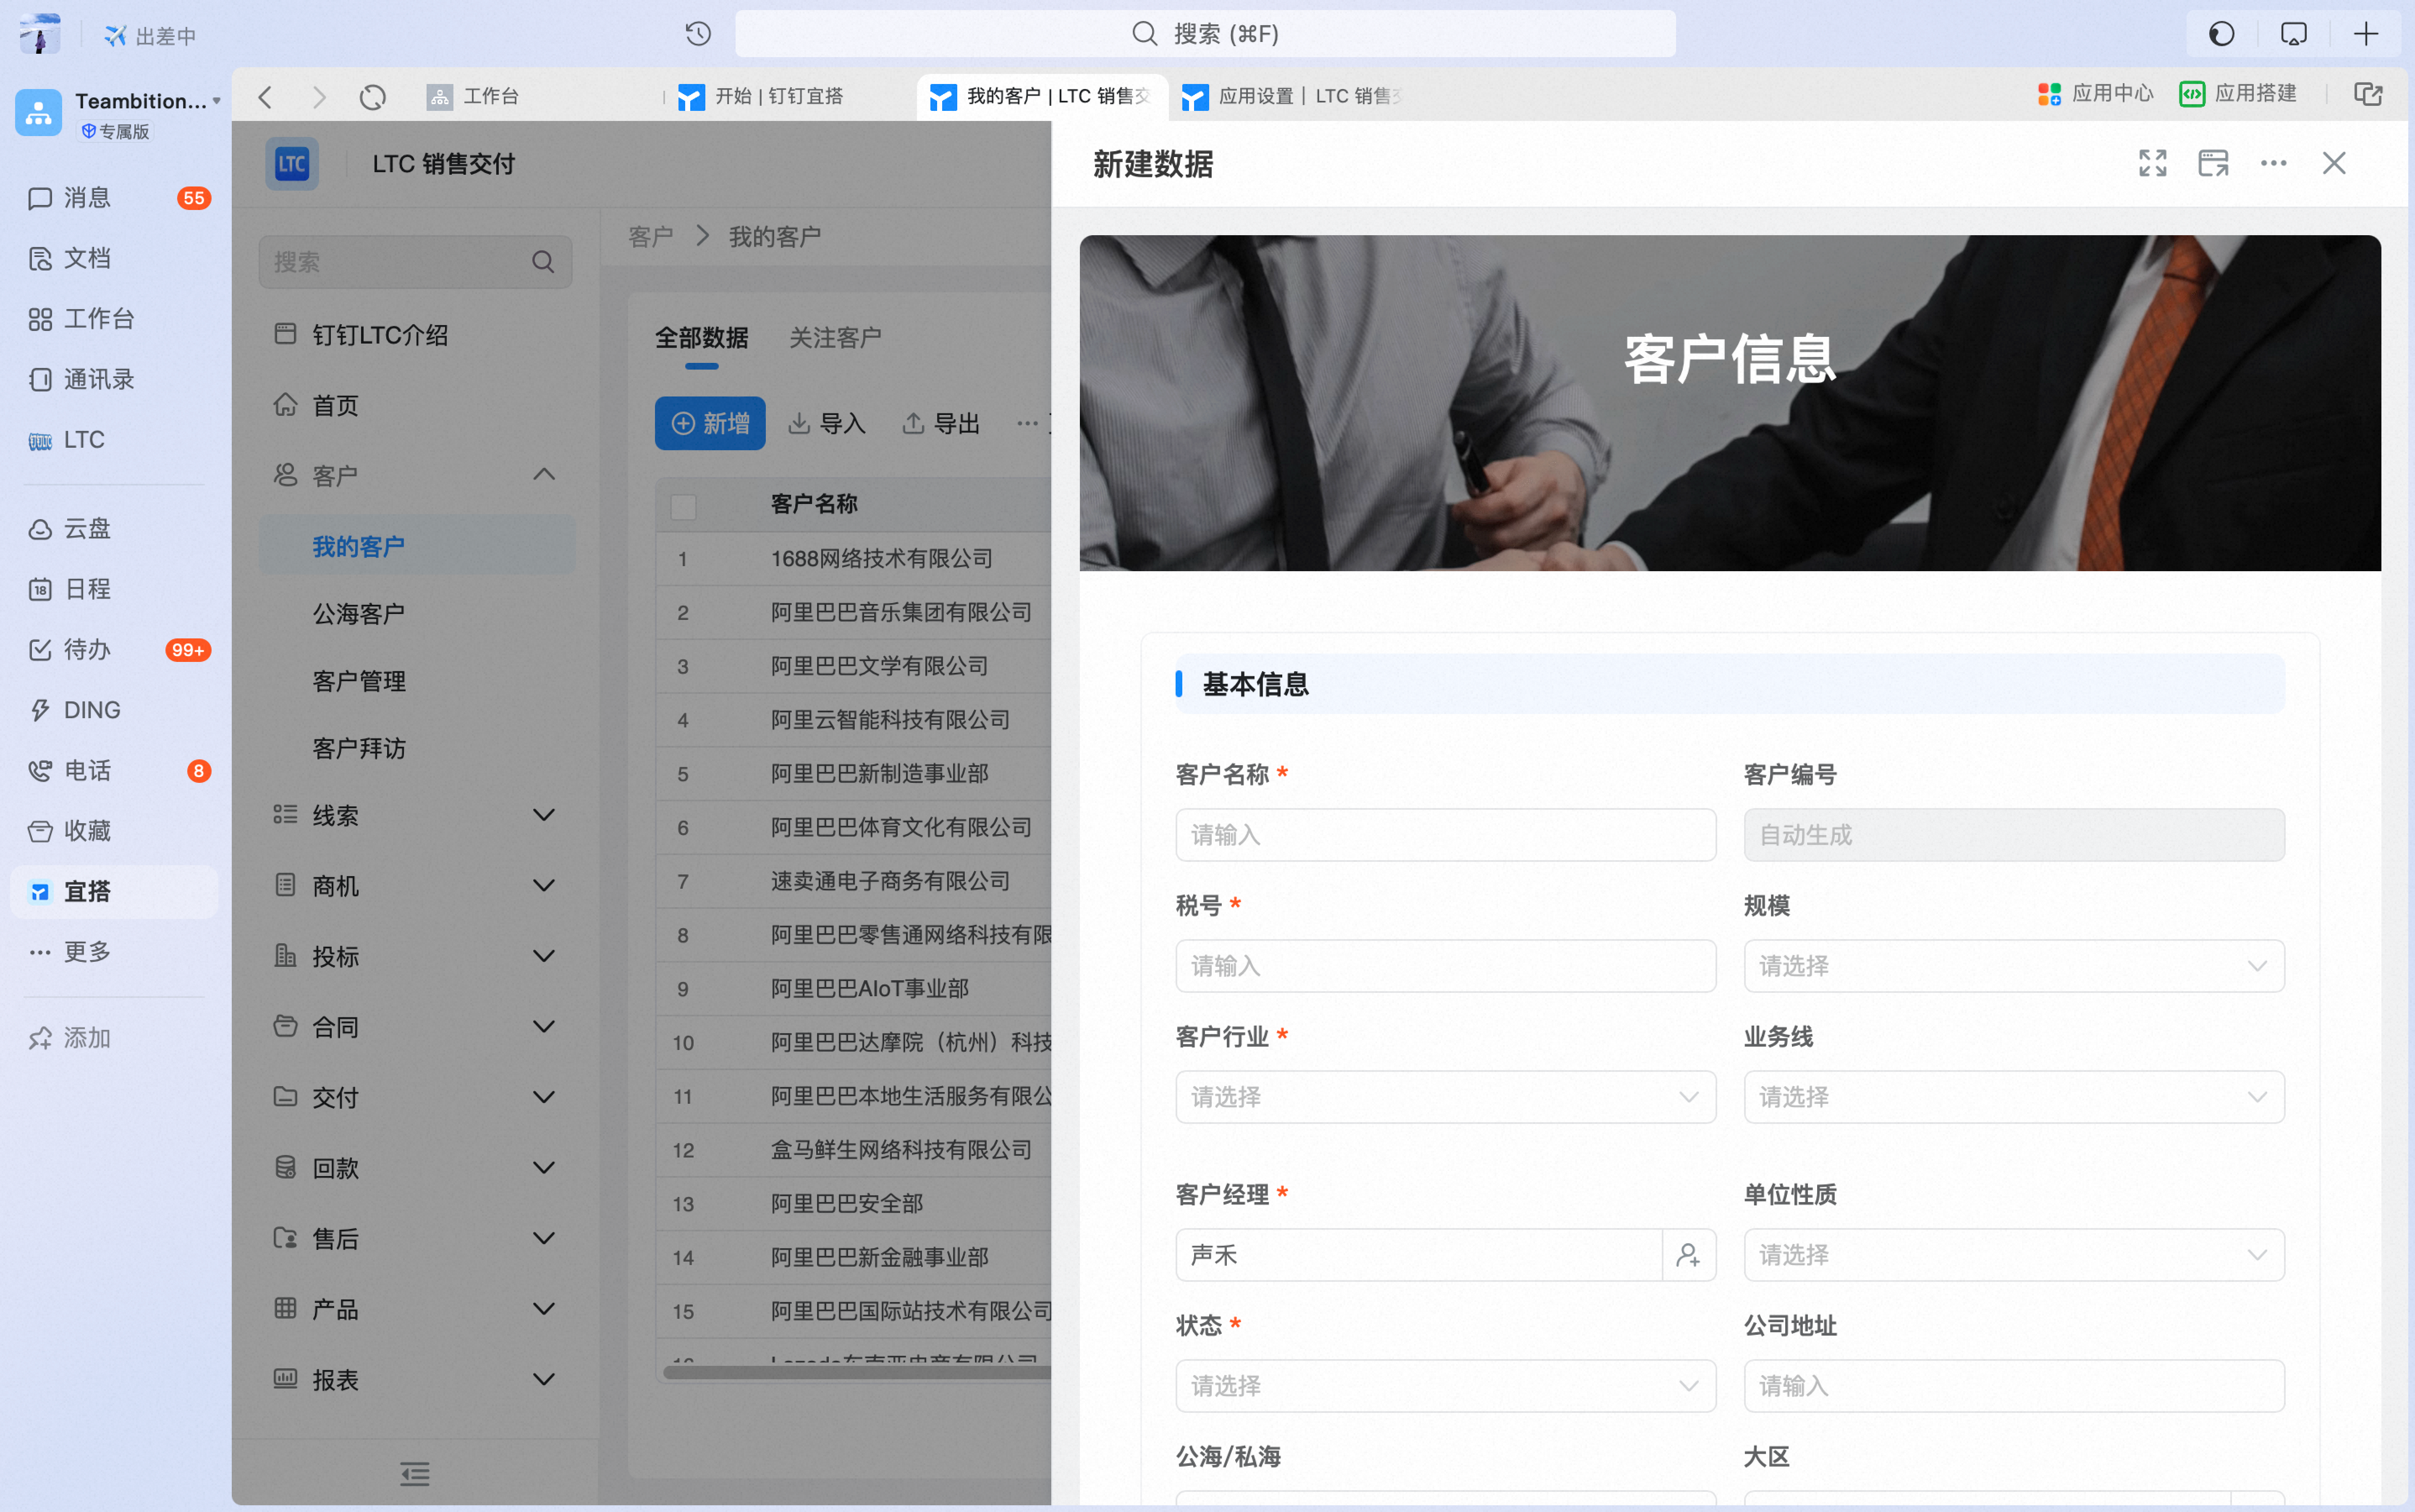2415x1512 pixels.
Task: Open the 规模 dropdown
Action: (2014, 966)
